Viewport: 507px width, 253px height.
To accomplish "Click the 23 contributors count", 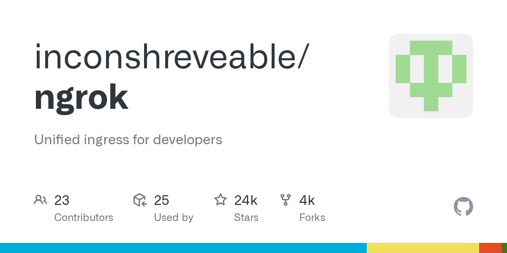I will pos(62,200).
